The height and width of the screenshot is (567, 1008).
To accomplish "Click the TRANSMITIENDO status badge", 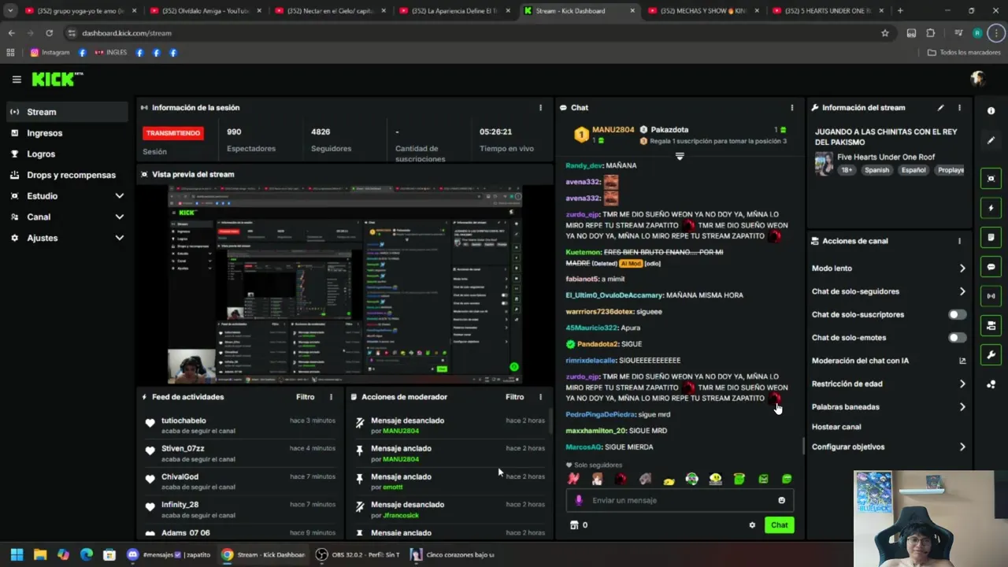I will 173,133.
